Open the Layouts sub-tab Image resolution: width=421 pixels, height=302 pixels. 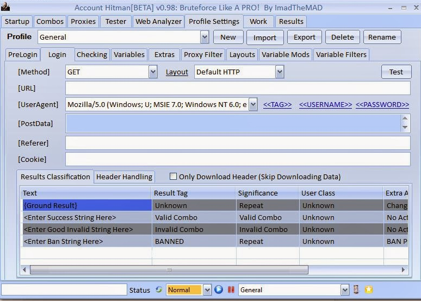tap(242, 55)
